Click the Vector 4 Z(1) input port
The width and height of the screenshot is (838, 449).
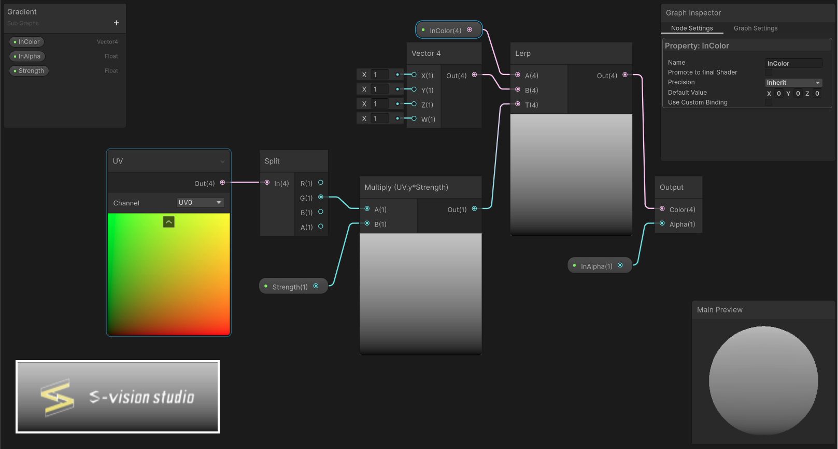[x=414, y=104]
